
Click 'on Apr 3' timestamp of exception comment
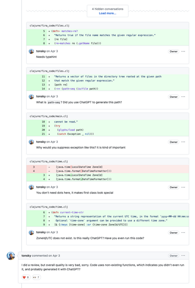point(52,142)
